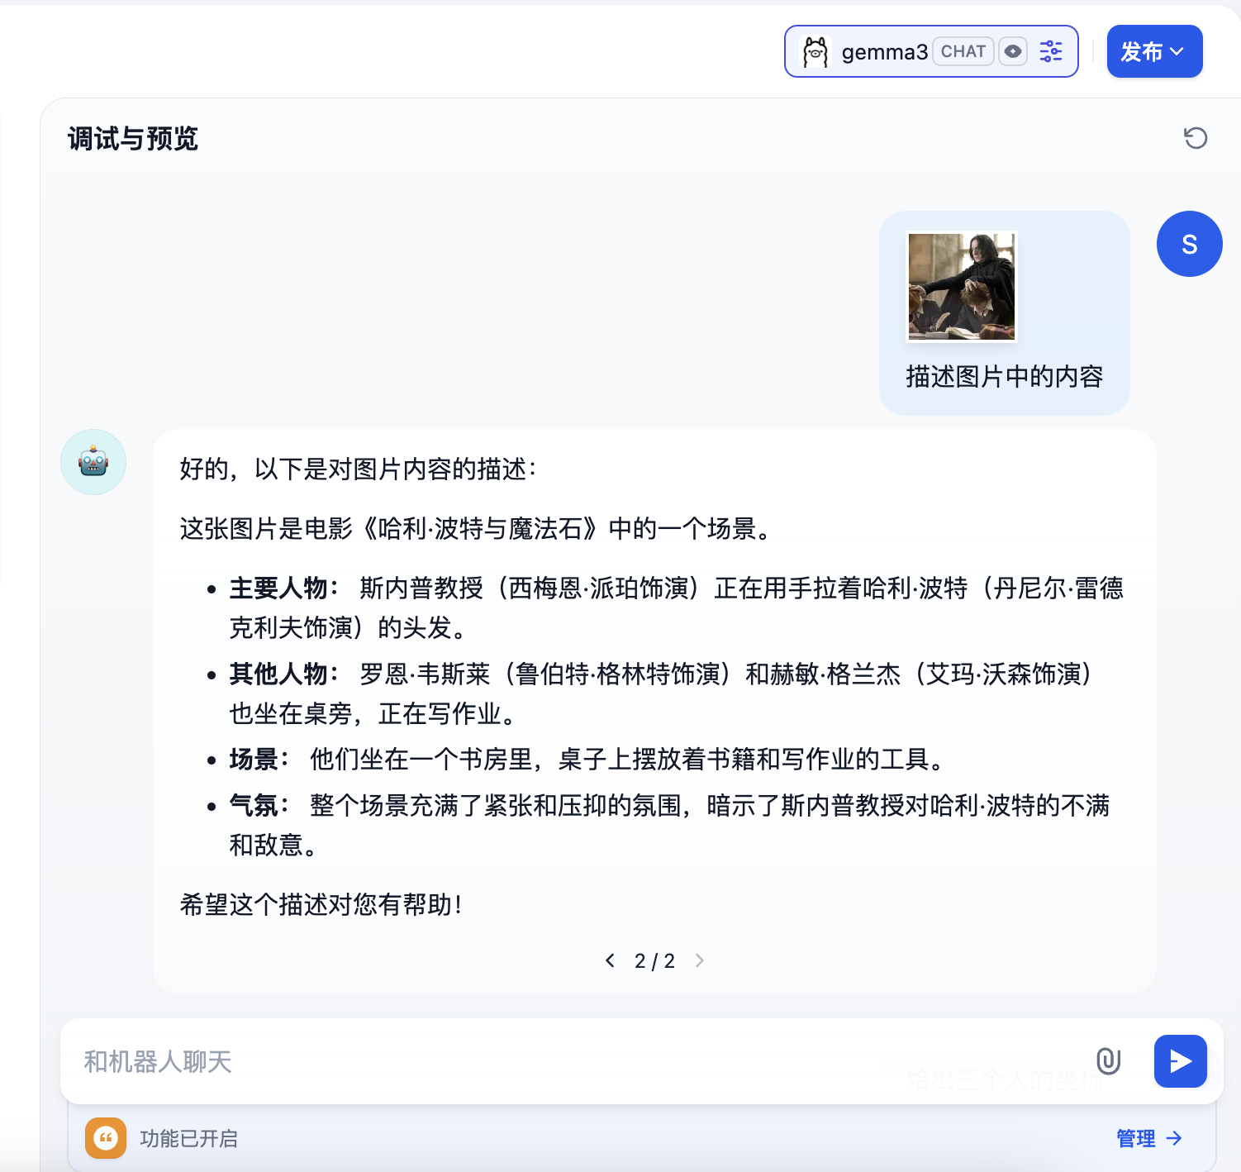Viewport: 1241px width, 1172px height.
Task: Click the orange quote feature icon
Action: click(x=106, y=1138)
